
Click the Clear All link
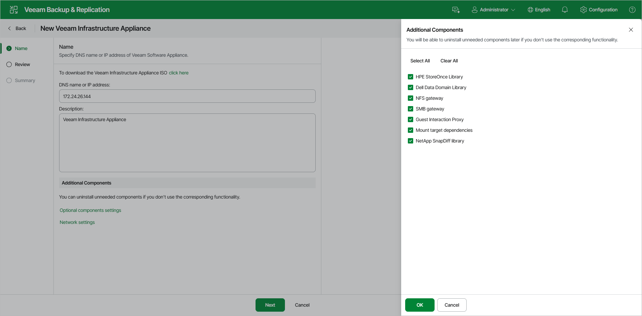(449, 61)
